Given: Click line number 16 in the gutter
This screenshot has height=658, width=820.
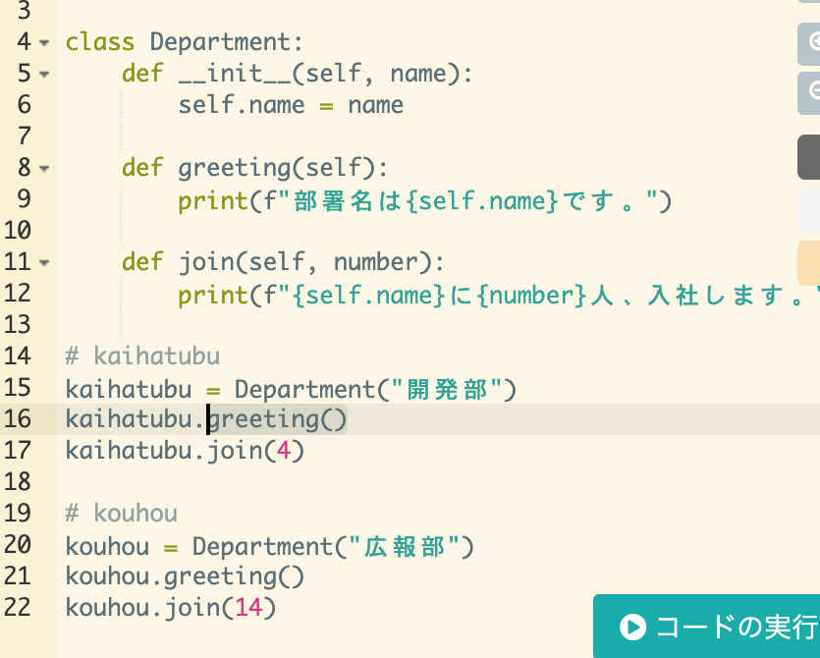Looking at the screenshot, I should pyautogui.click(x=18, y=419).
